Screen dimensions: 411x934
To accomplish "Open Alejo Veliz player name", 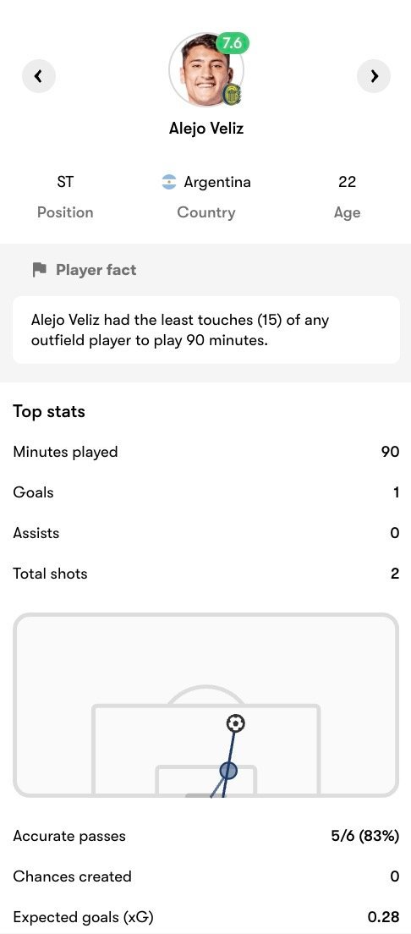I will [206, 128].
